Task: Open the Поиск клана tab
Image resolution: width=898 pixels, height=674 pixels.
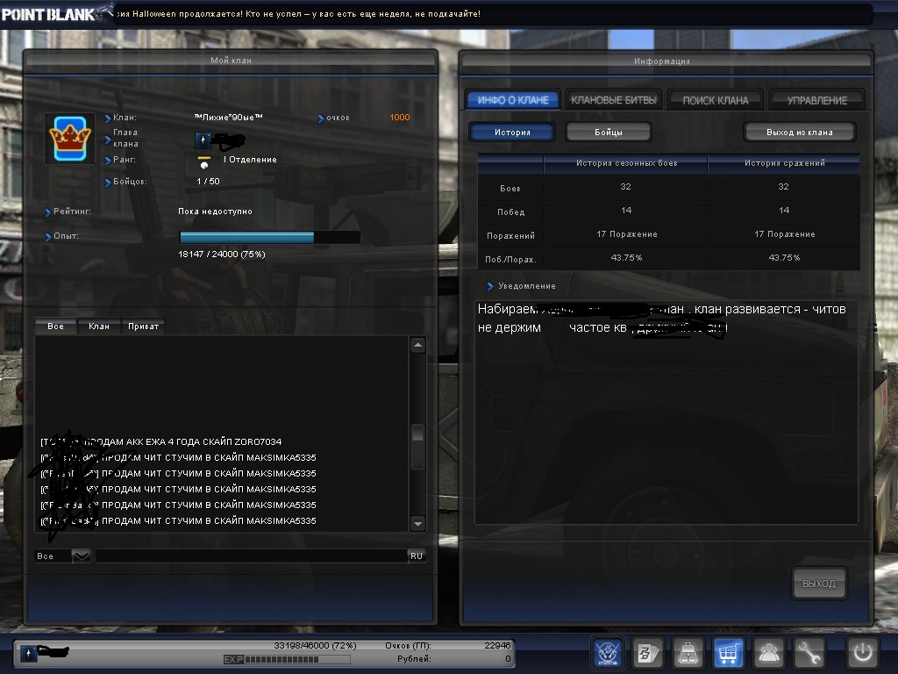Action: click(715, 100)
